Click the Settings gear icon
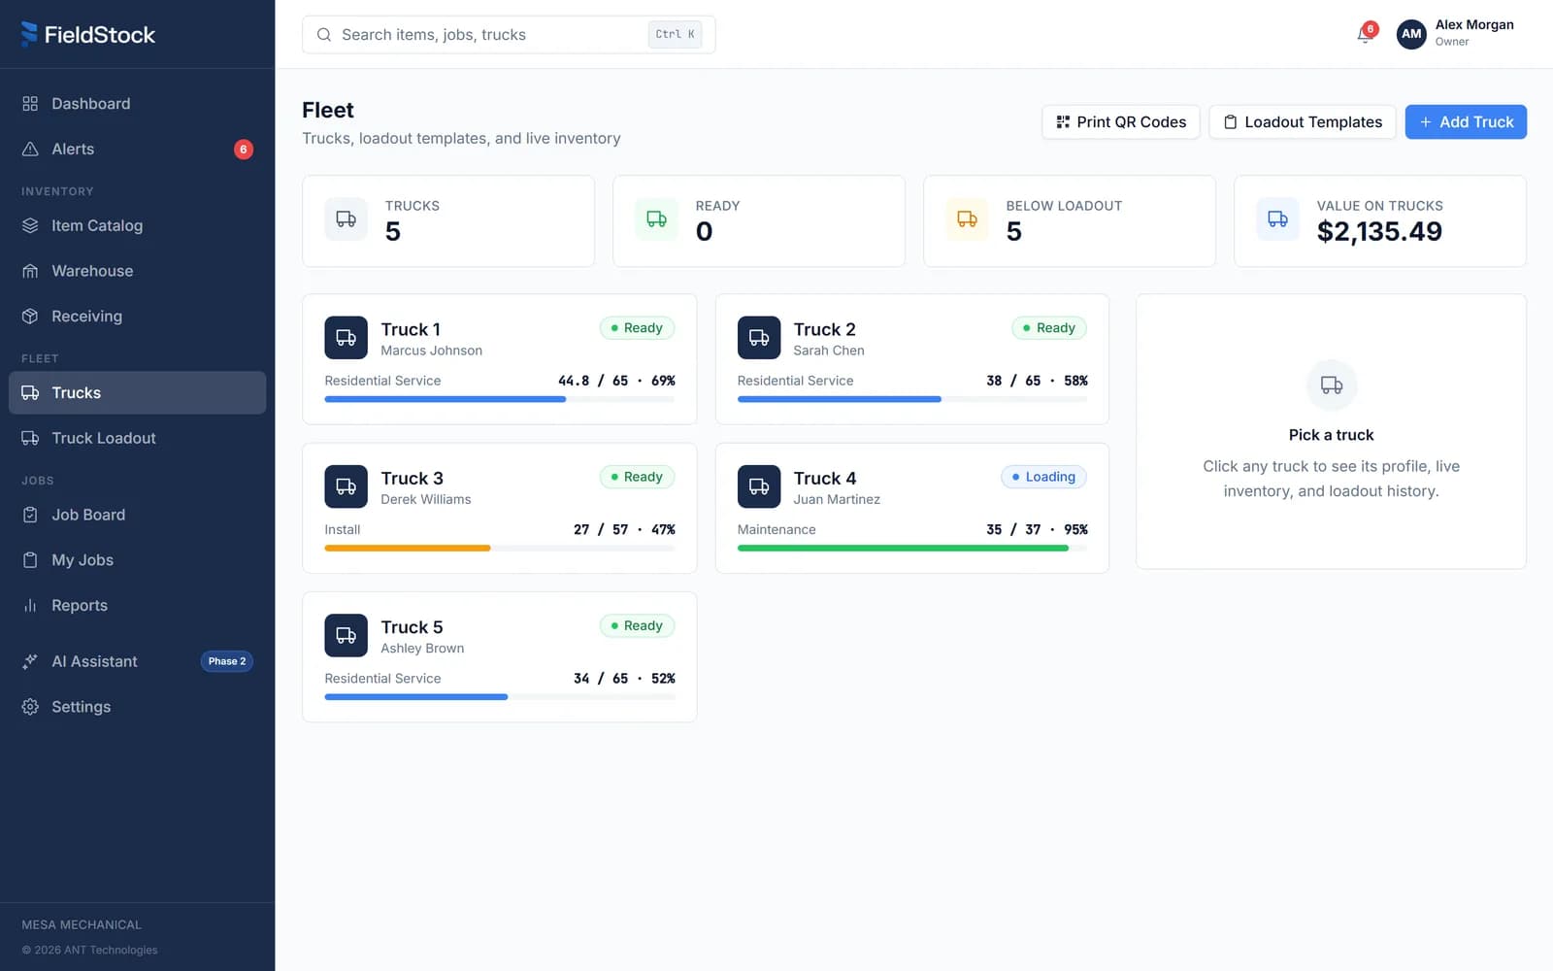This screenshot has width=1553, height=971. [30, 707]
